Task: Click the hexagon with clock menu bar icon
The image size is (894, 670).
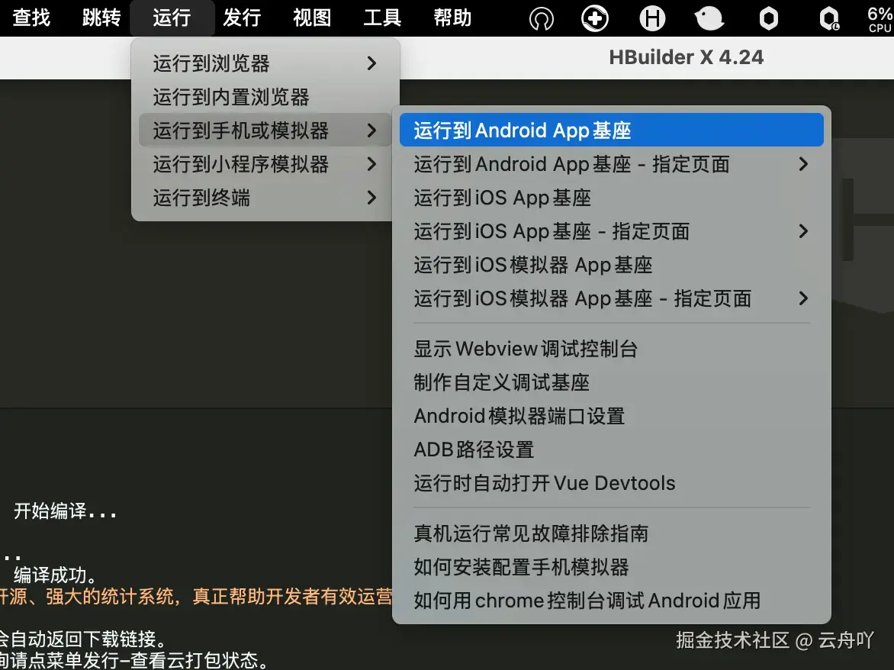Action: (829, 19)
